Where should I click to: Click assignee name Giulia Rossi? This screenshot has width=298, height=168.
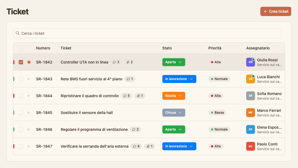click(267, 60)
